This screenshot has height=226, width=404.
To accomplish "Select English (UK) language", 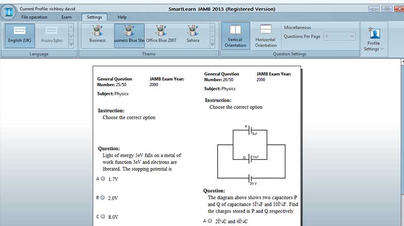I will (20, 36).
